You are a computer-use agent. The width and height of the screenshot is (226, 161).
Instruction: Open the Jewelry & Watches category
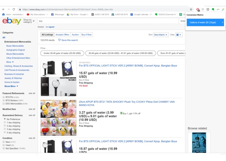[13, 78]
